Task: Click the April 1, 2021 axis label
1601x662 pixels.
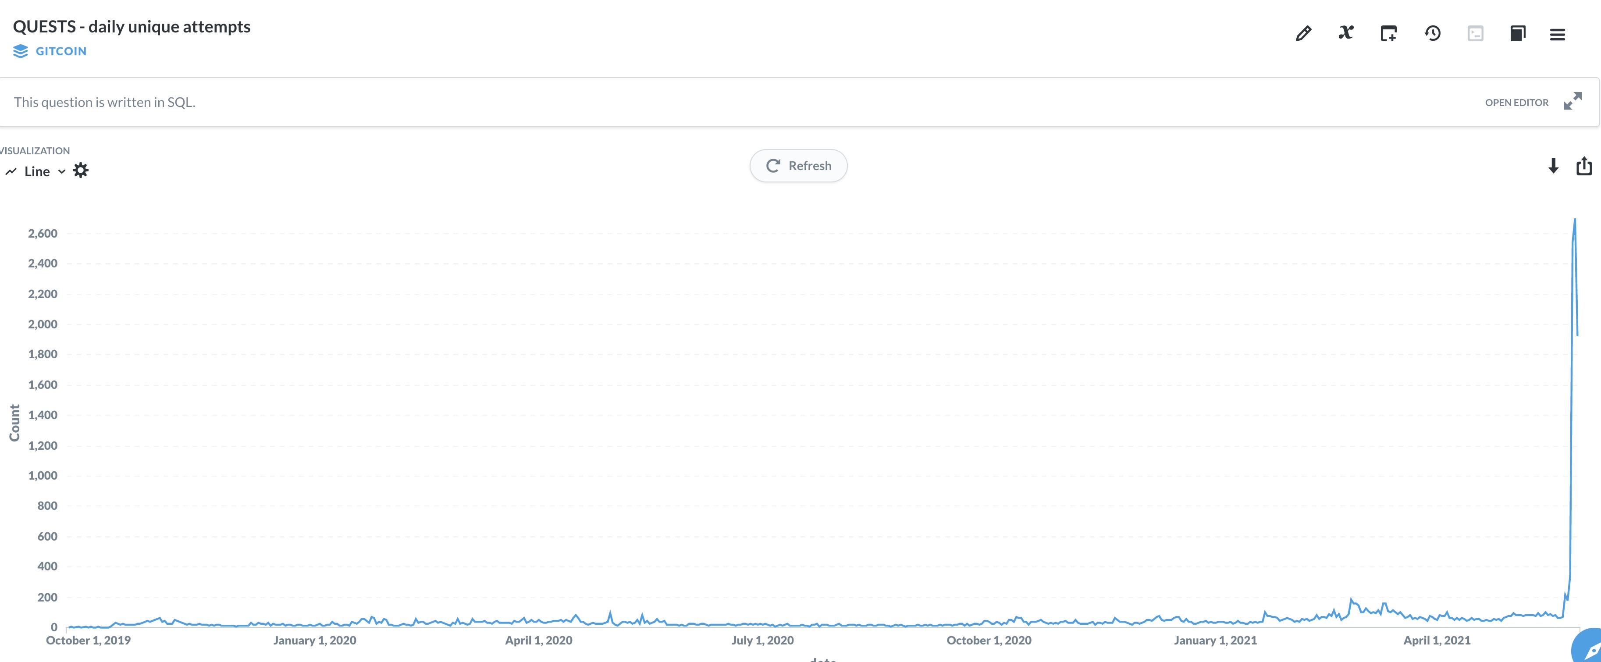Action: pos(1437,640)
